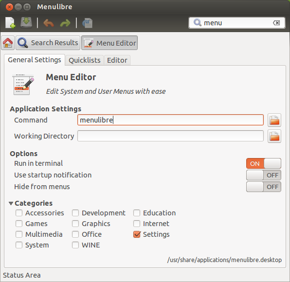The height and width of the screenshot is (282, 290).
Task: Close the Menulibre window
Action: pos(9,7)
